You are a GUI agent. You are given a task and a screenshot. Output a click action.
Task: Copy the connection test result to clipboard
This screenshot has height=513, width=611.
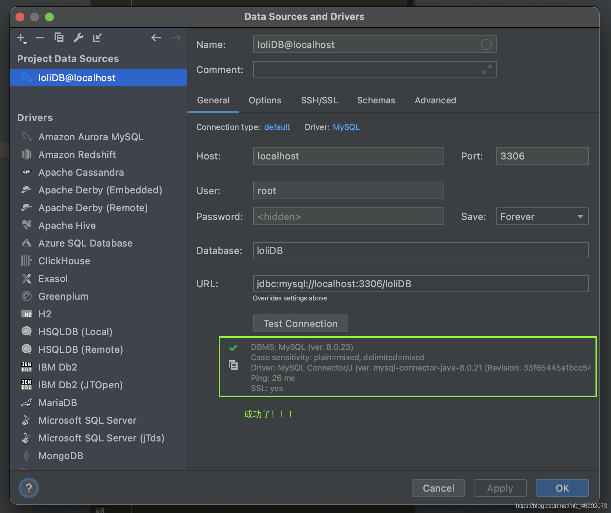click(233, 365)
